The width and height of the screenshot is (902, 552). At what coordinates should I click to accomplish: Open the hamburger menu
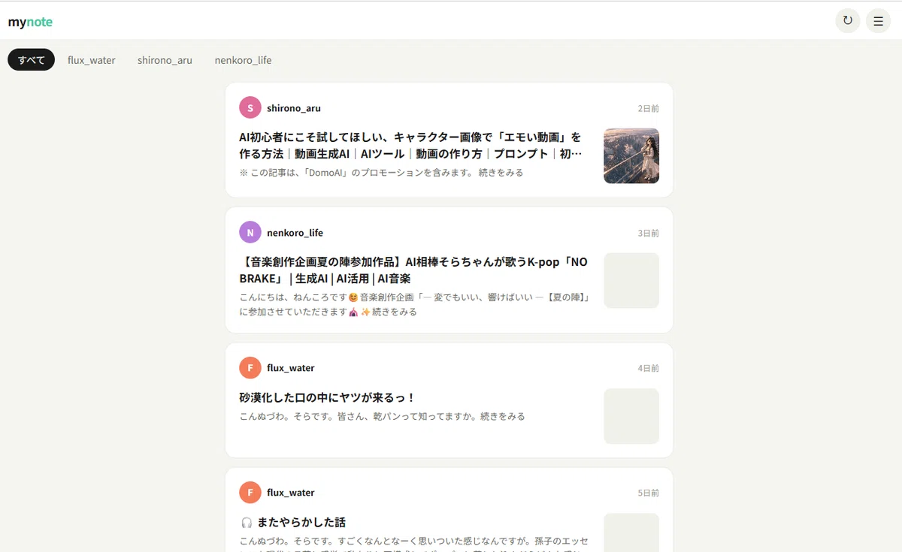click(878, 21)
